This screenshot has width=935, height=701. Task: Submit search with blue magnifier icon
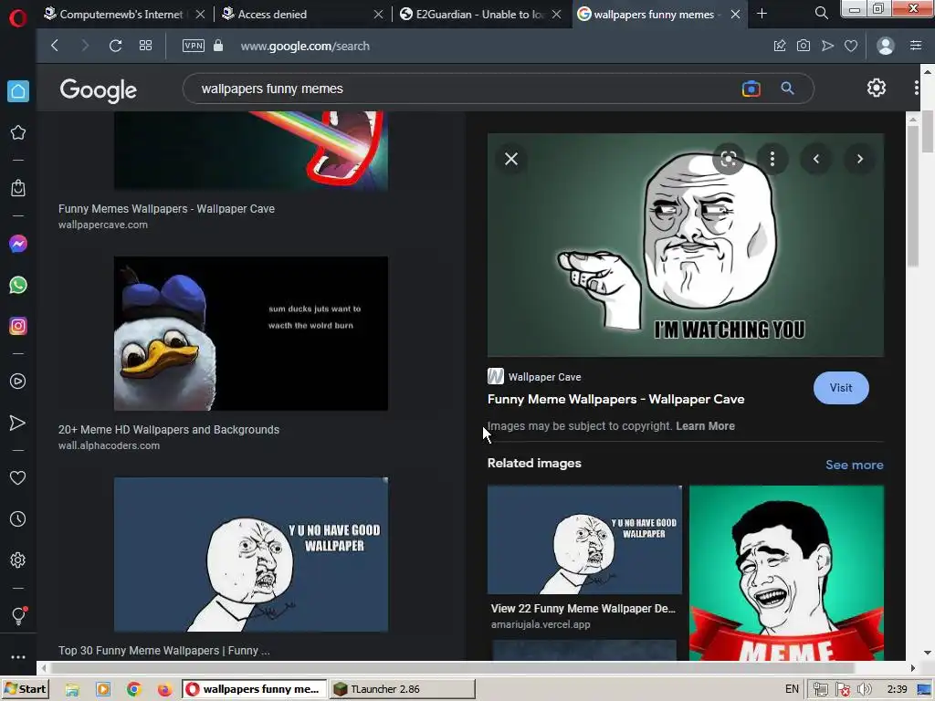coord(788,89)
